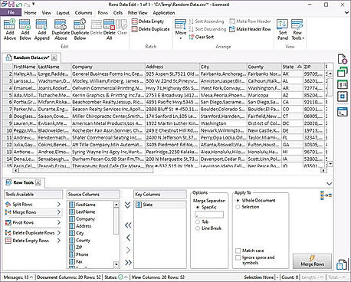Click the Source Columns list scroll down arrow
Viewport: 351px width, 282px height.
point(116,264)
